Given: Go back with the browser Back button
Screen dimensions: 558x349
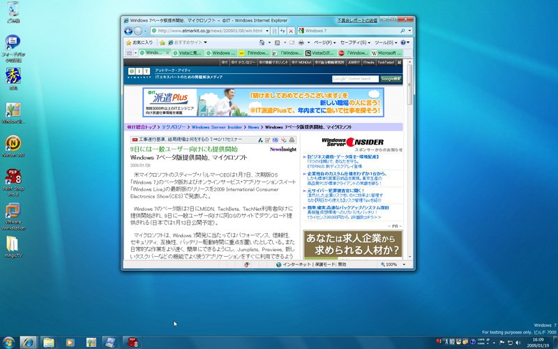Looking at the screenshot, I should (x=128, y=31).
